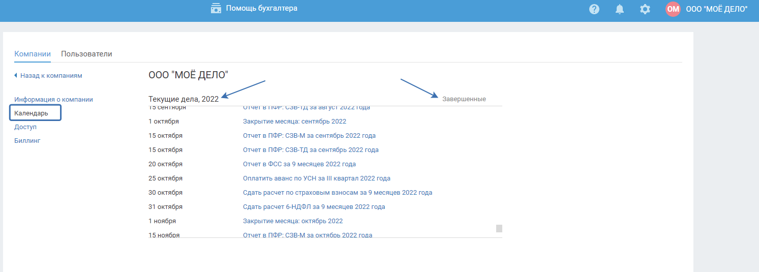Open Отчет в ФСС за 9 месяцев
This screenshot has height=272, width=759.
pos(299,164)
